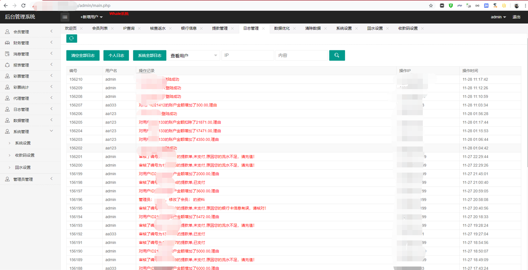Click log row number 156196
The image size is (528, 270).
76,200
